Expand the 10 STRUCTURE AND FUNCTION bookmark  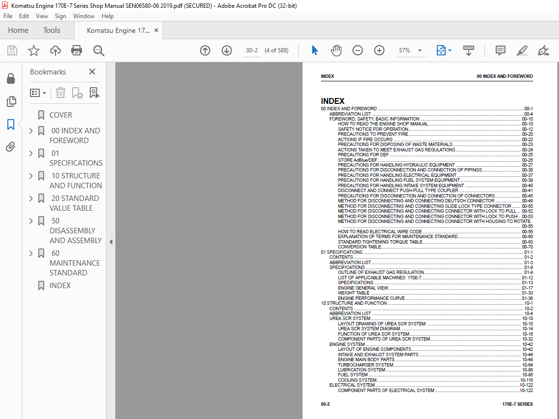pyautogui.click(x=30, y=176)
